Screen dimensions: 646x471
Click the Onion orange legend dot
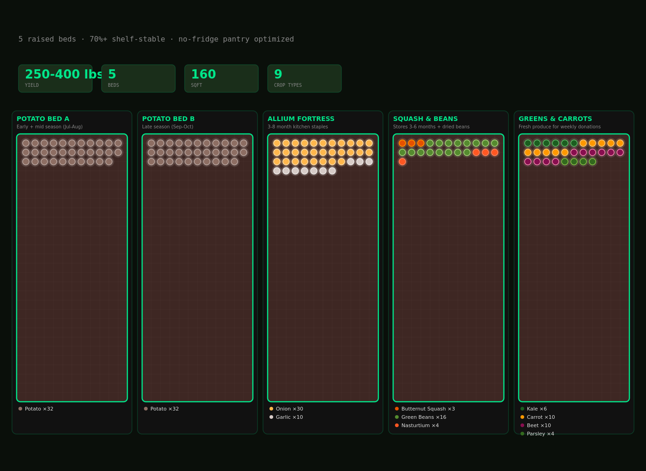point(271,409)
